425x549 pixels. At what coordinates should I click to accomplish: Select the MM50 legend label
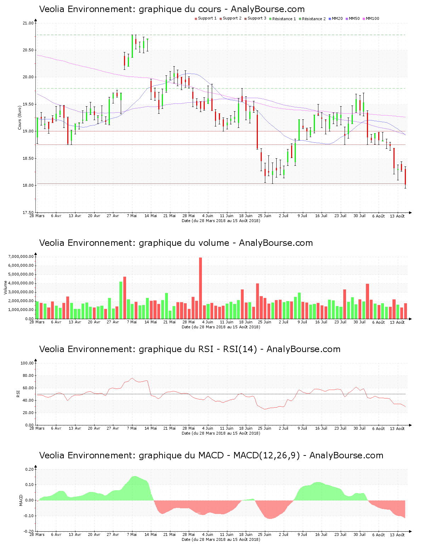point(354,18)
